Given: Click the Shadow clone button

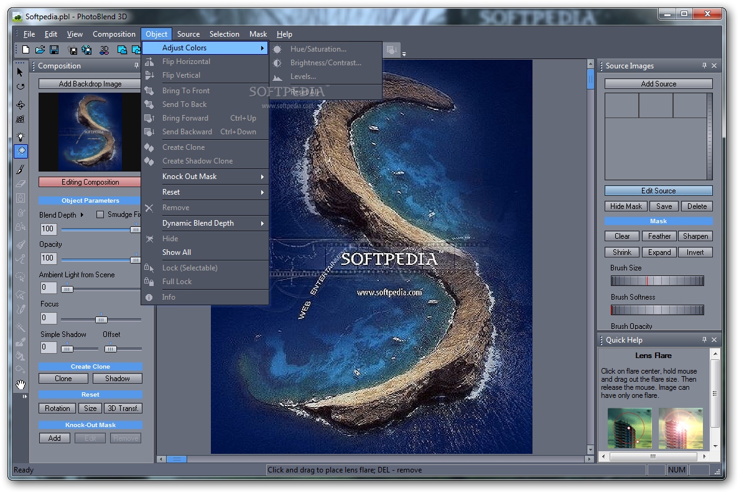Looking at the screenshot, I should tap(118, 379).
